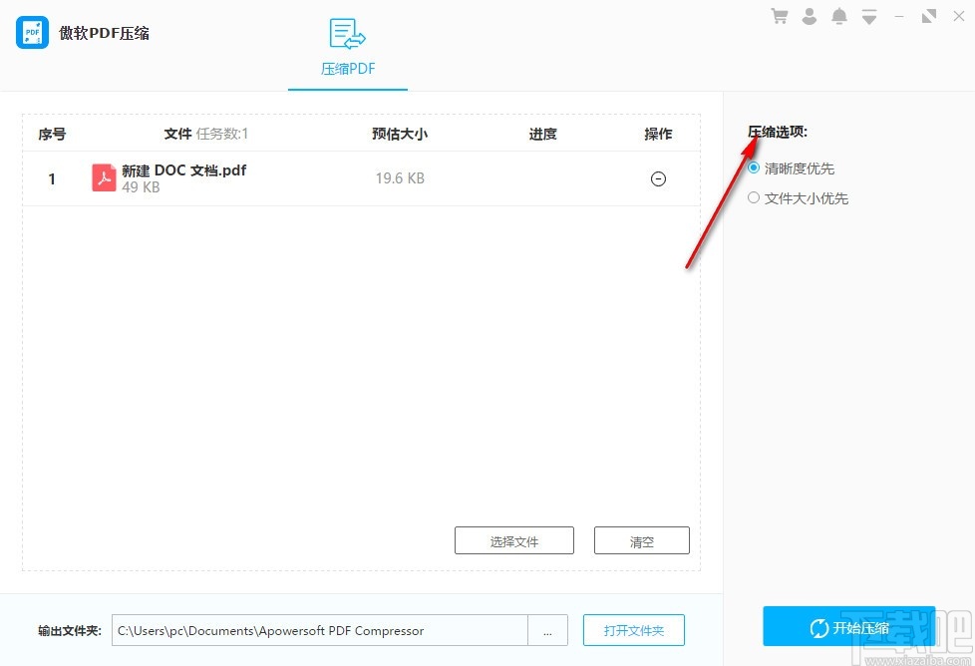
Task: Open the user account icon
Action: 810,16
